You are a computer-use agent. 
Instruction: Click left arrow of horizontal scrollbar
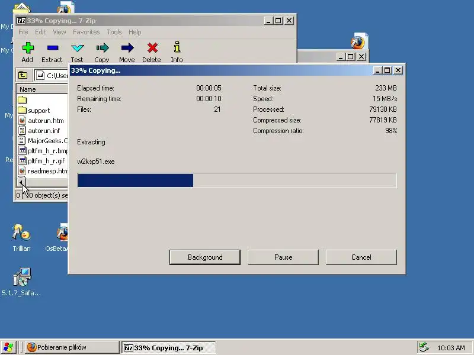click(21, 182)
